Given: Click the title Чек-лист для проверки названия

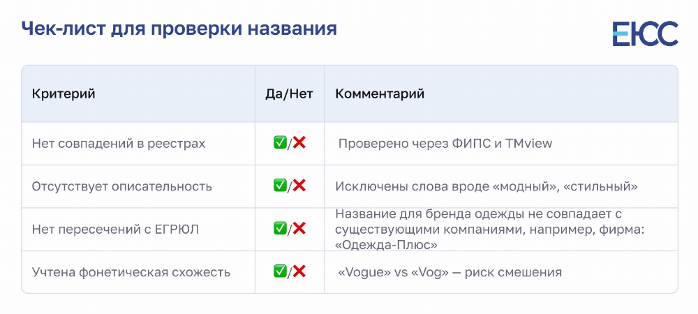Looking at the screenshot, I should pyautogui.click(x=179, y=29).
